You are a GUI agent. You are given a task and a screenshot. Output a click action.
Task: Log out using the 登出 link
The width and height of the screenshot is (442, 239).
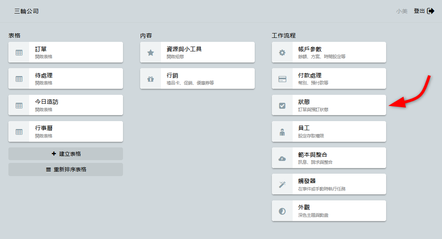(424, 11)
